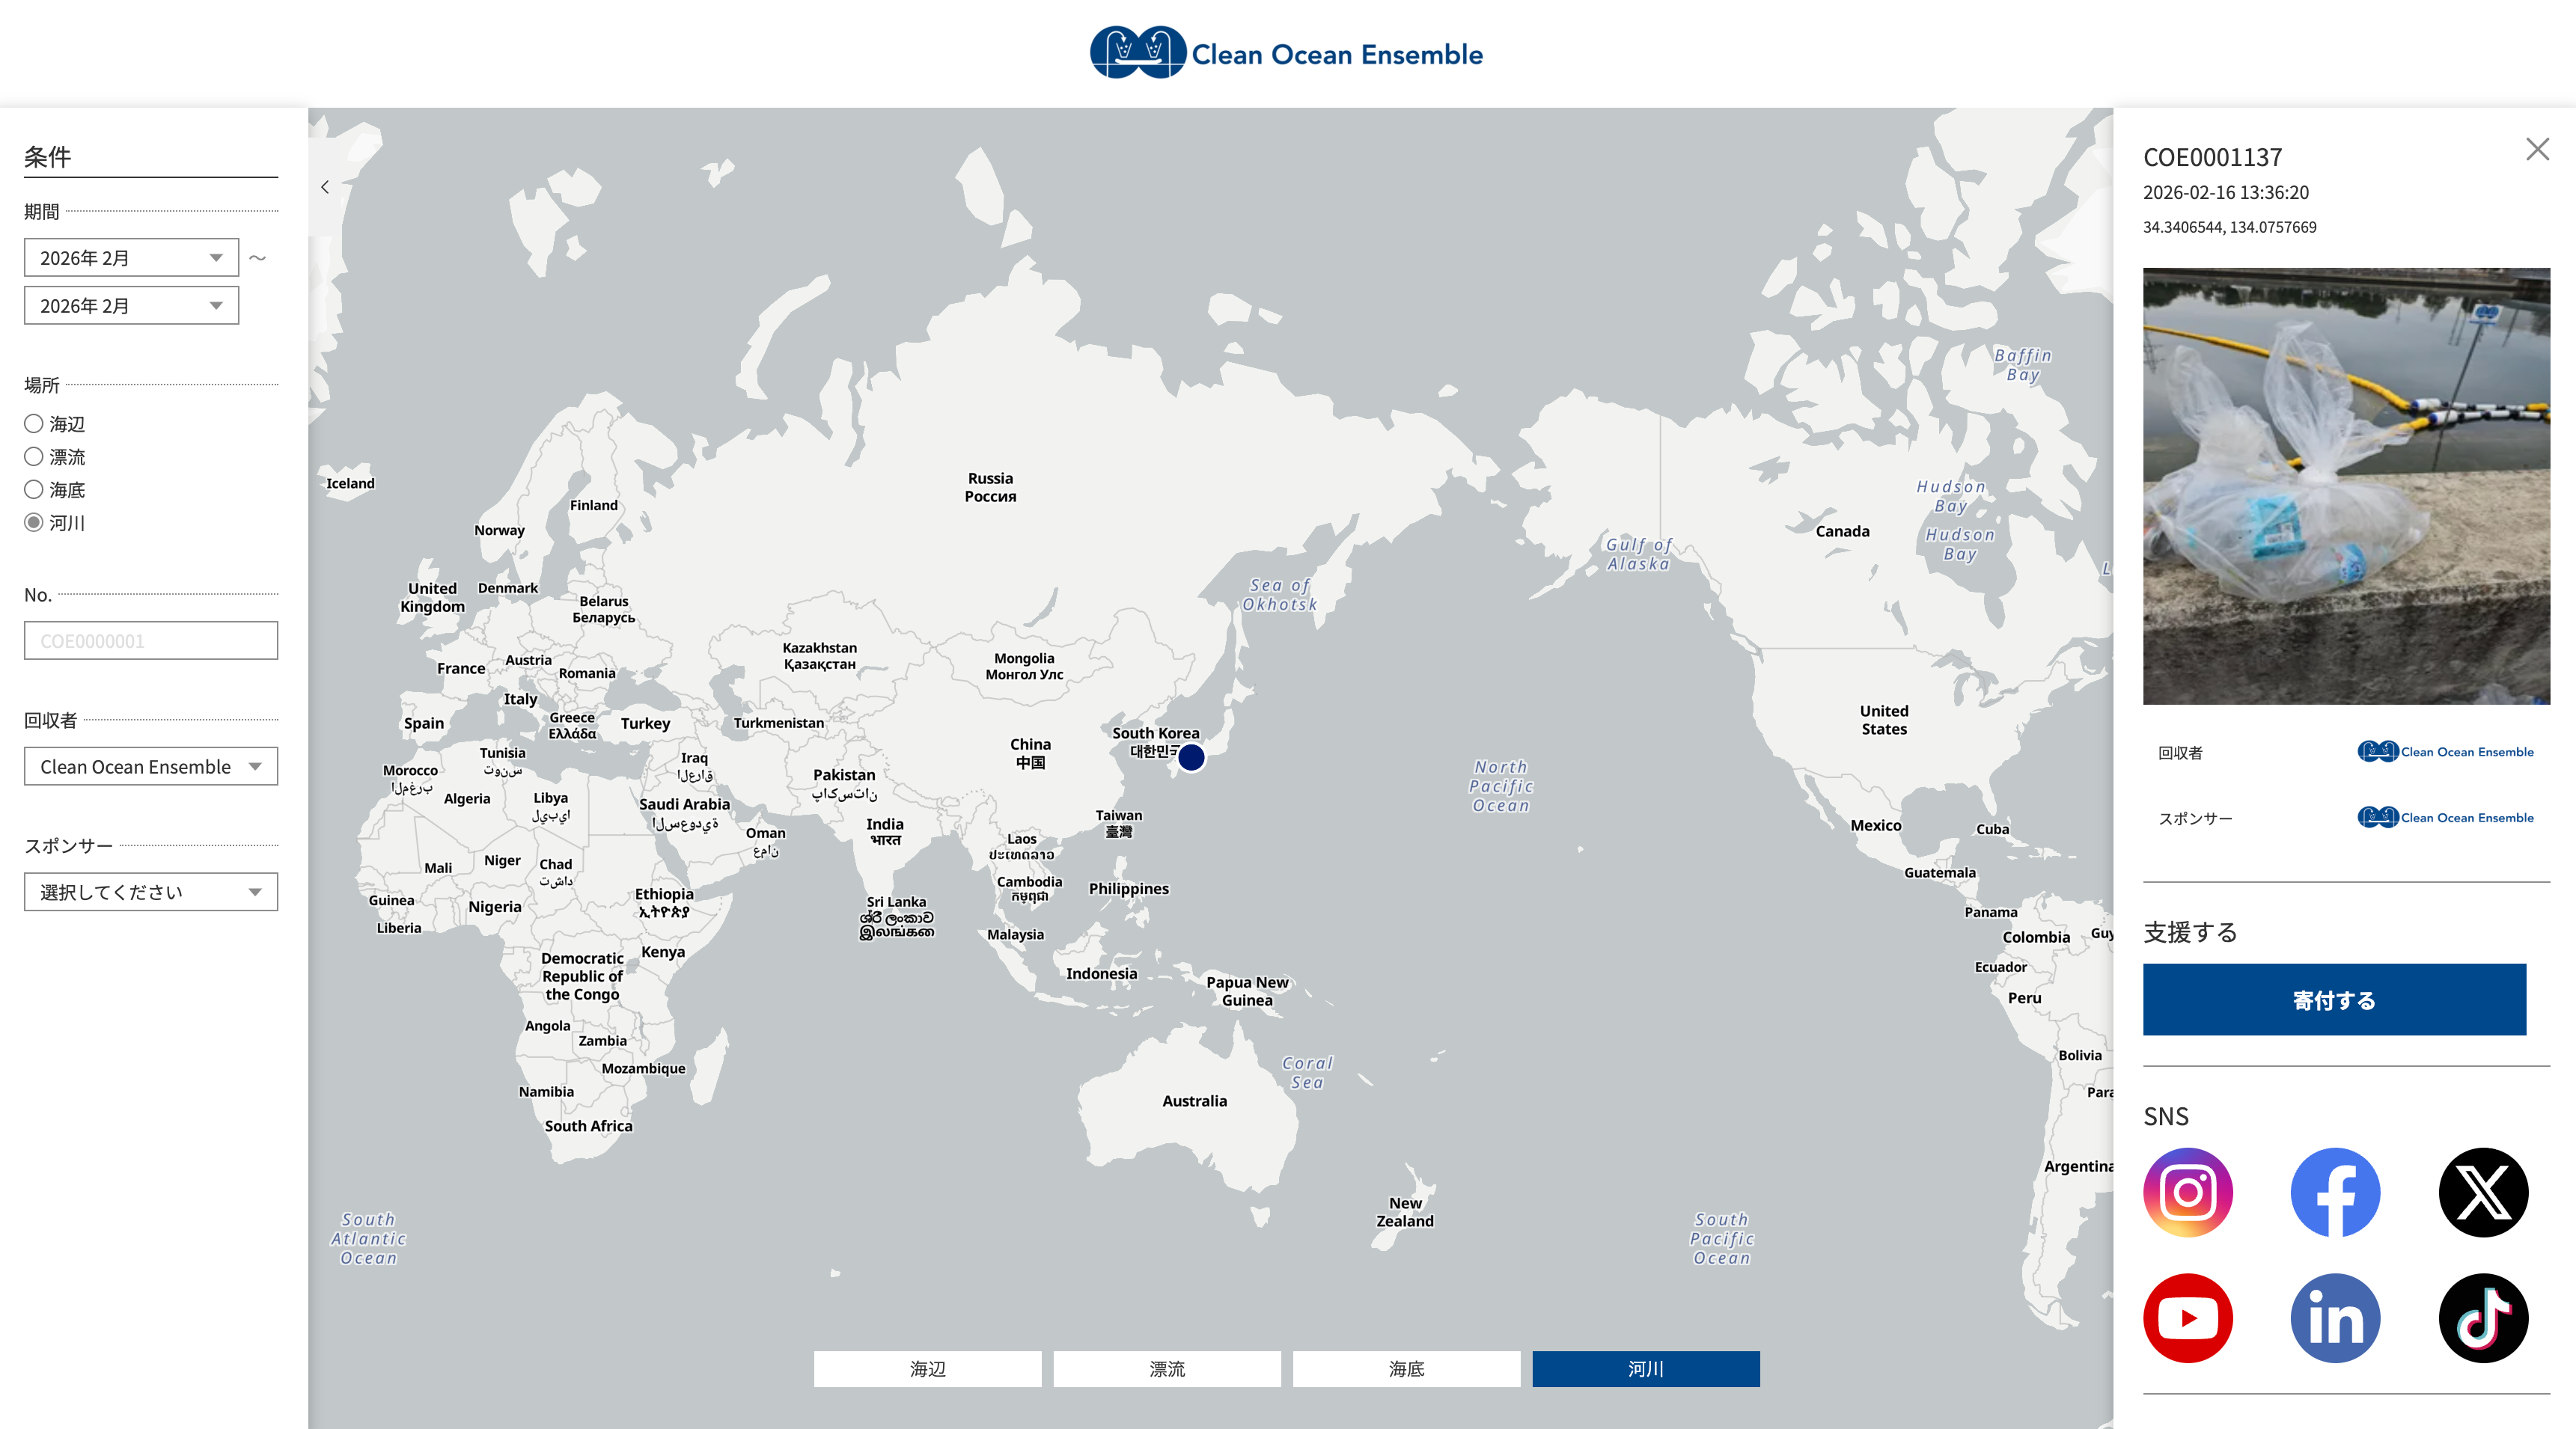The height and width of the screenshot is (1429, 2576).
Task: Click the Clean Ocean Ensemble header logo
Action: point(1287,53)
